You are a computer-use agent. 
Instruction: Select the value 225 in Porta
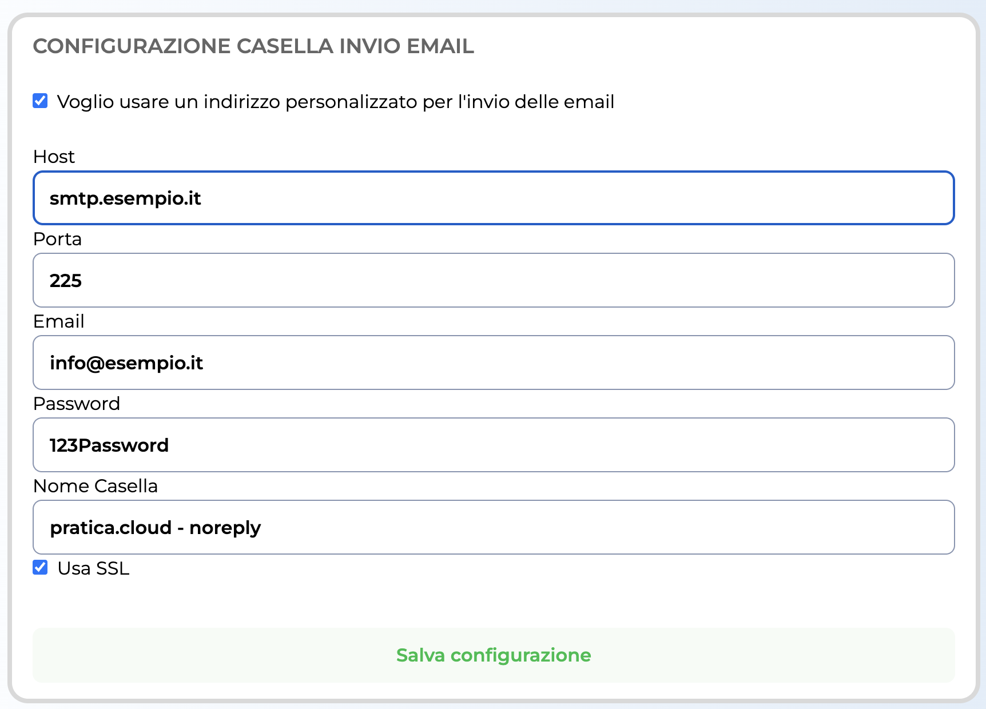(x=65, y=280)
